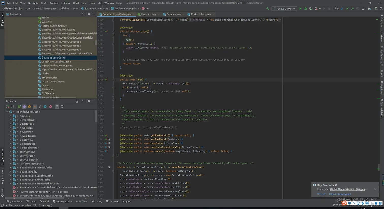
Task: Open Search Everywhere magnifier icon
Action: pyautogui.click(x=381, y=9)
